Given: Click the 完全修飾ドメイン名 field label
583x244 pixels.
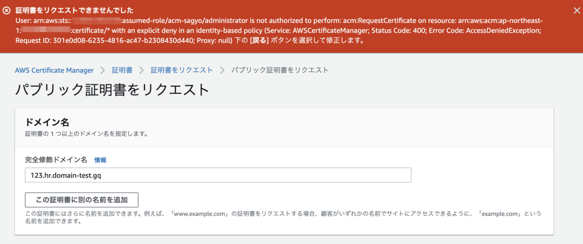Looking at the screenshot, I should coord(56,160).
